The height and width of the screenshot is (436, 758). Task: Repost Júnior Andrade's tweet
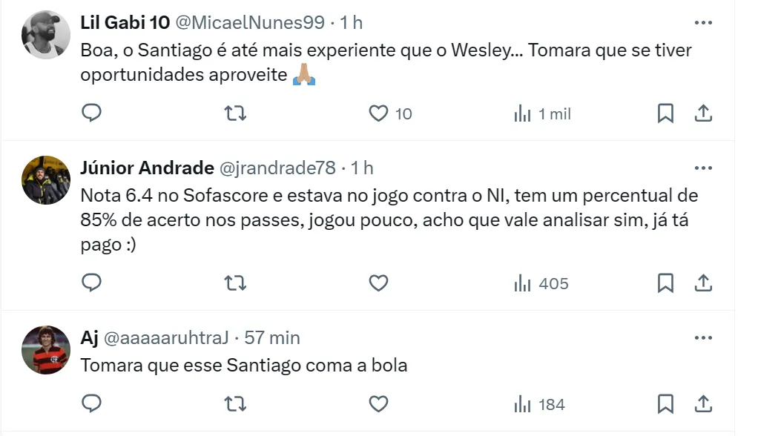pos(235,283)
